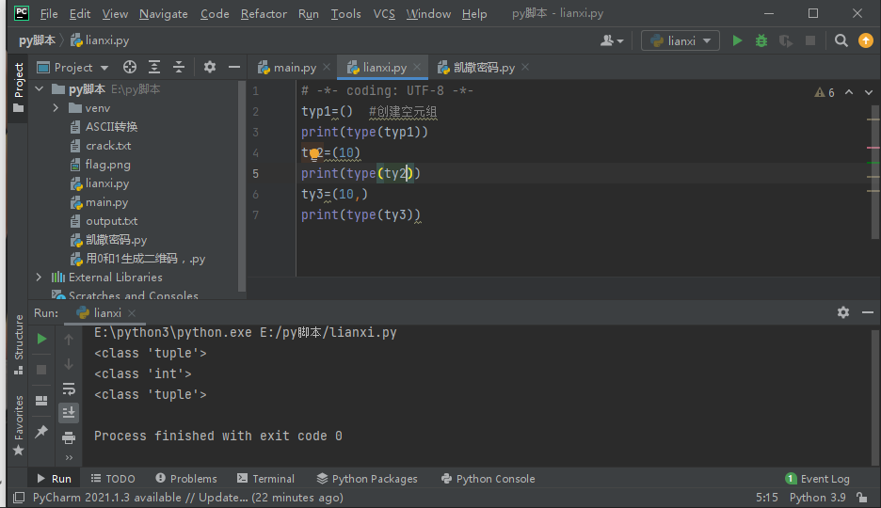Image resolution: width=881 pixels, height=508 pixels.
Task: Go to previous highlighted error arrow
Action: point(849,92)
